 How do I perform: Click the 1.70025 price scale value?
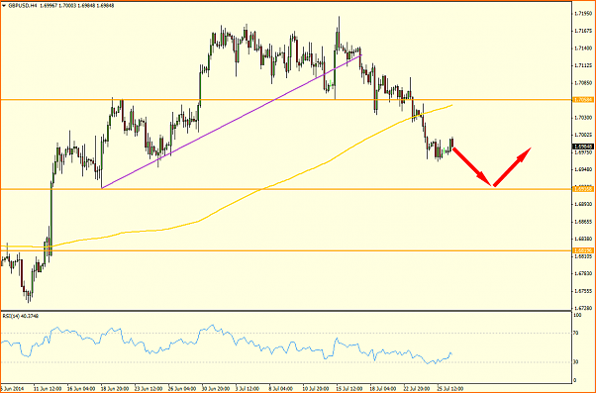[x=584, y=135]
